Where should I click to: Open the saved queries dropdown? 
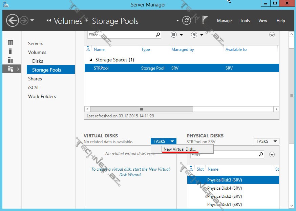[x=197, y=35]
